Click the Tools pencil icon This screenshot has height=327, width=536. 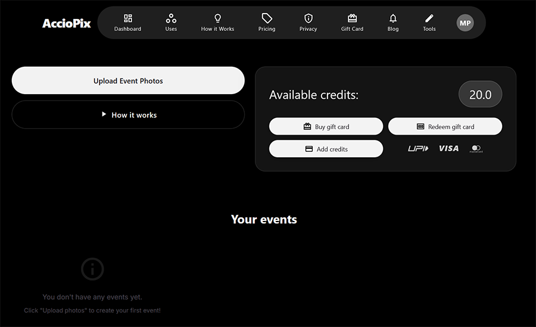tap(429, 18)
